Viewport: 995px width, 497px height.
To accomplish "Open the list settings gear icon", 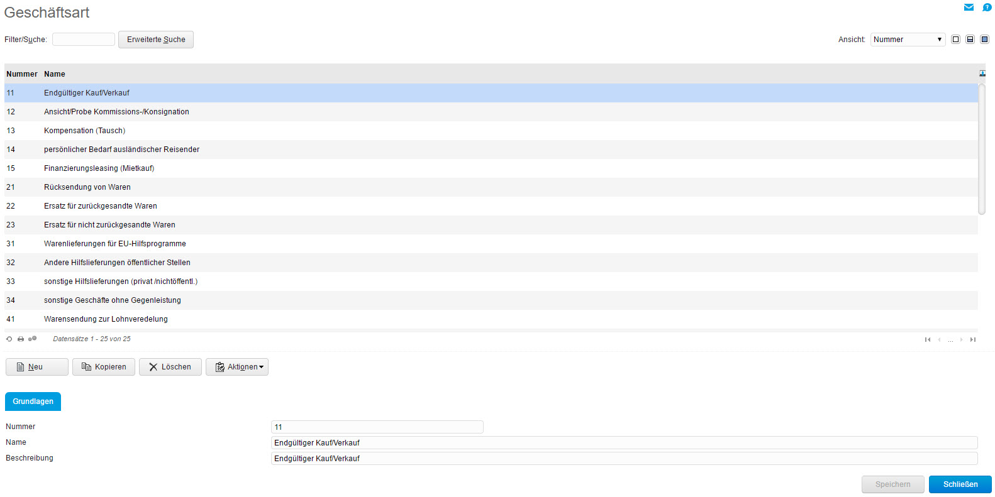I will tap(32, 339).
